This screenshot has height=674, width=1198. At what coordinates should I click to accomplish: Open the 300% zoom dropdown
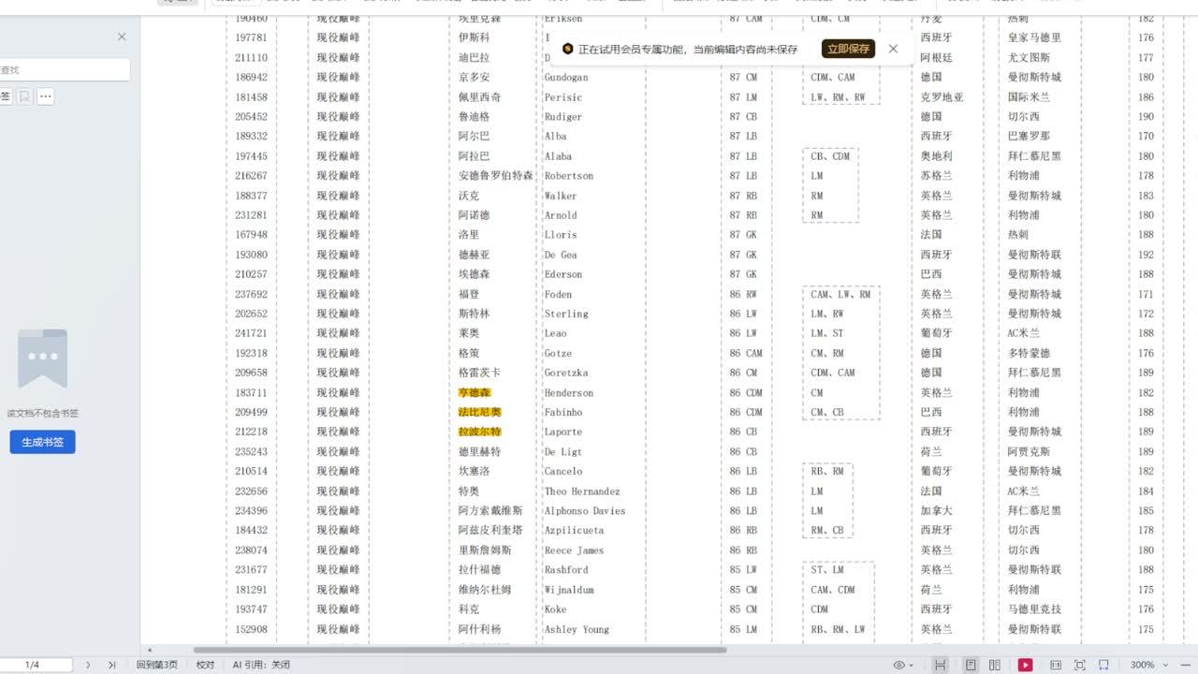click(1147, 665)
